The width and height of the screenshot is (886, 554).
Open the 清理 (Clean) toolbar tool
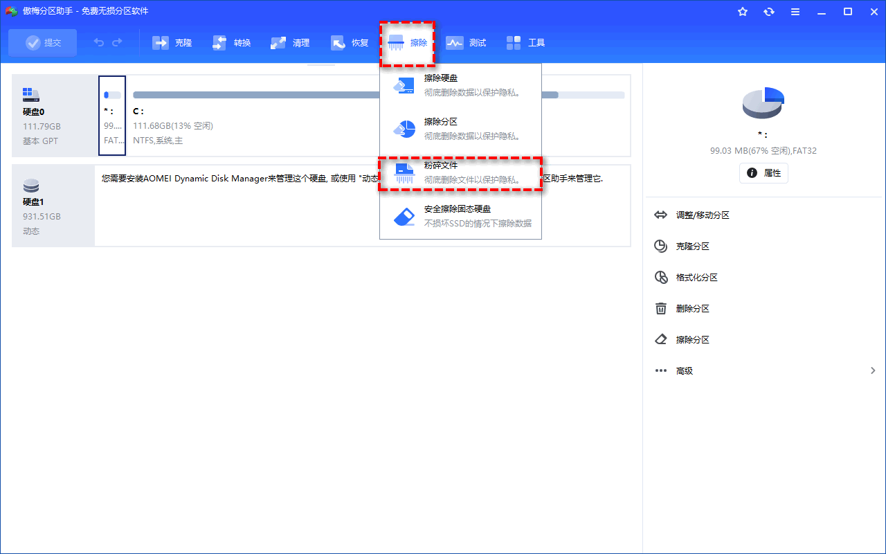coord(291,43)
